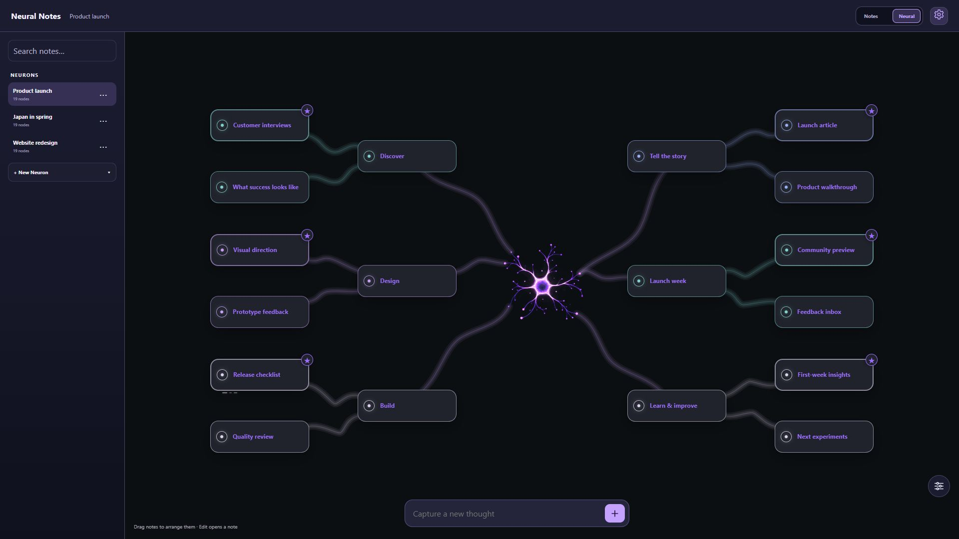Click the central neuron graphic
Viewport: 959px width, 539px height.
click(543, 285)
